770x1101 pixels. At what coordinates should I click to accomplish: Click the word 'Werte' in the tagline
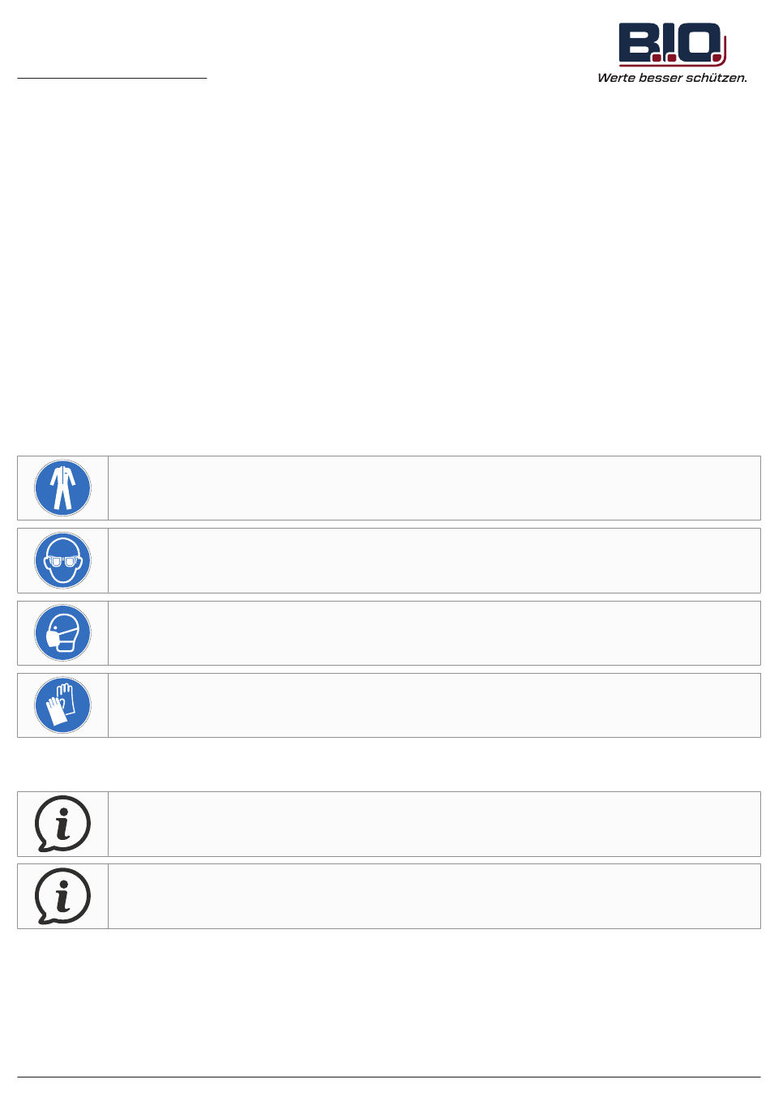click(616, 78)
